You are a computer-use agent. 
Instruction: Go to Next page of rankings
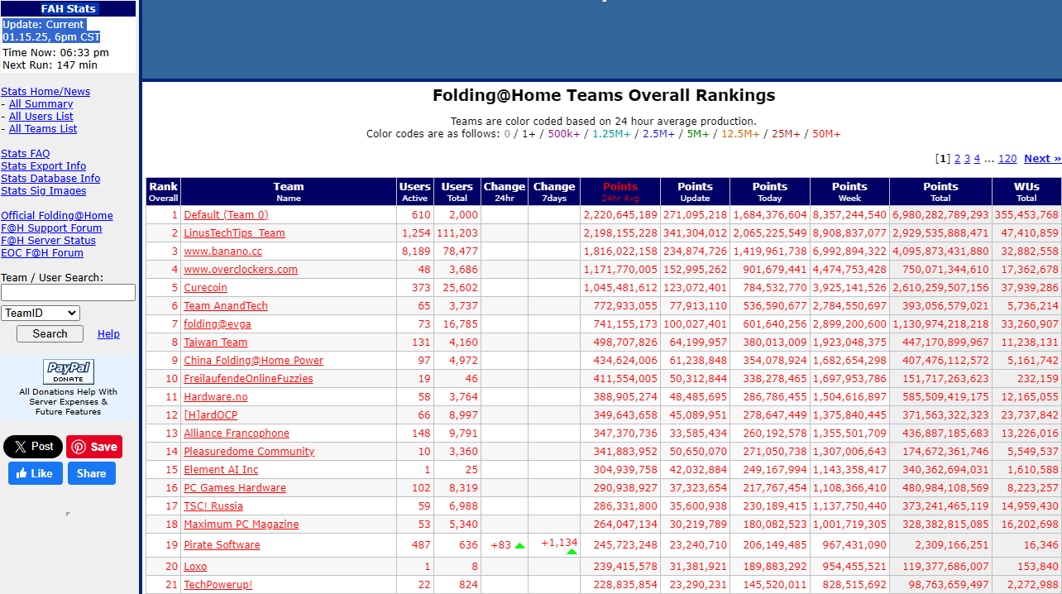[x=1041, y=159]
